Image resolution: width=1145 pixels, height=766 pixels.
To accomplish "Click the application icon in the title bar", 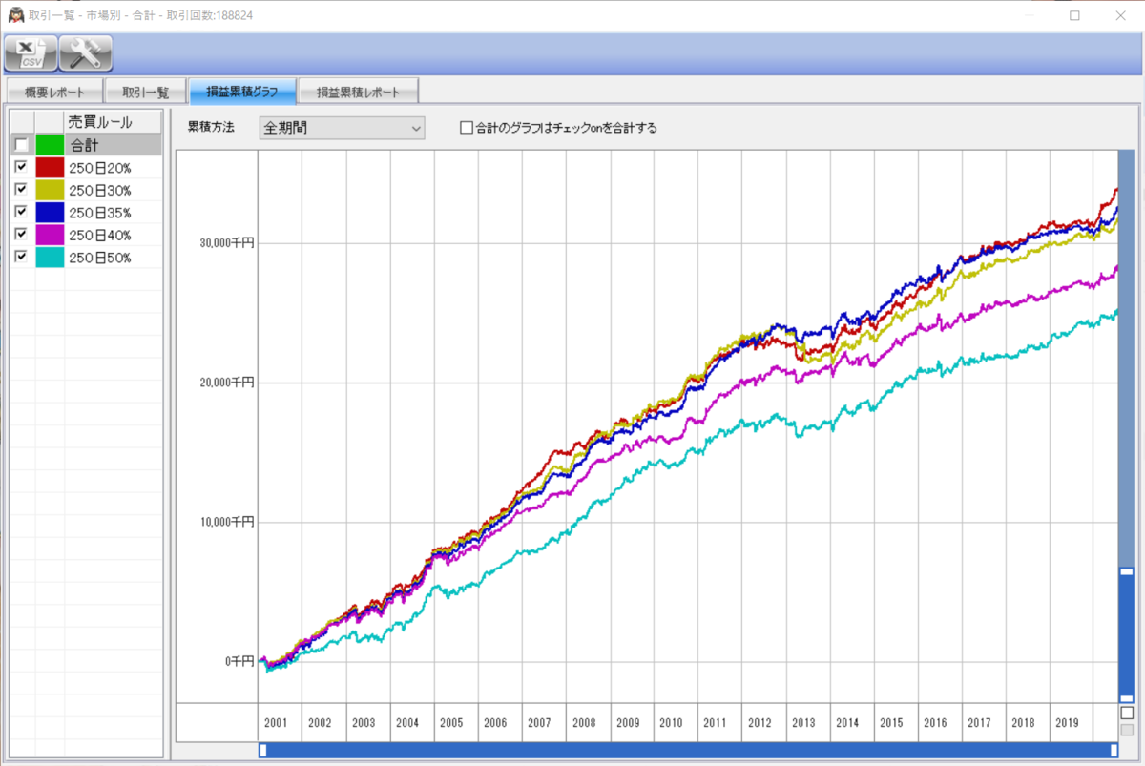I will coord(15,15).
